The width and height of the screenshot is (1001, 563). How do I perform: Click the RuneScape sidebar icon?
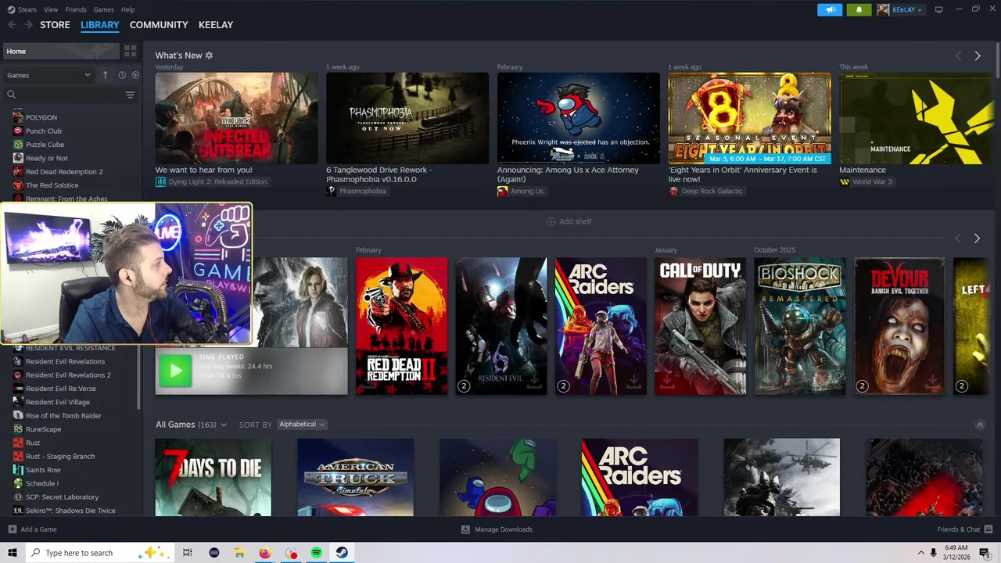[18, 429]
